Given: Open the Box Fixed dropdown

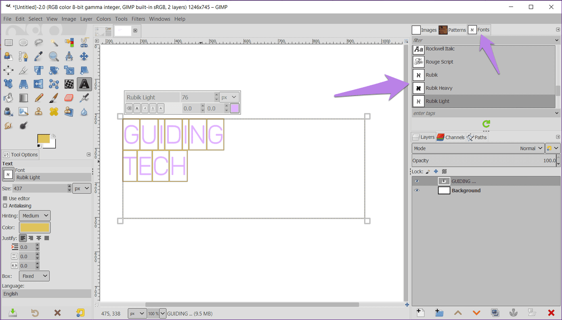Looking at the screenshot, I should (34, 276).
